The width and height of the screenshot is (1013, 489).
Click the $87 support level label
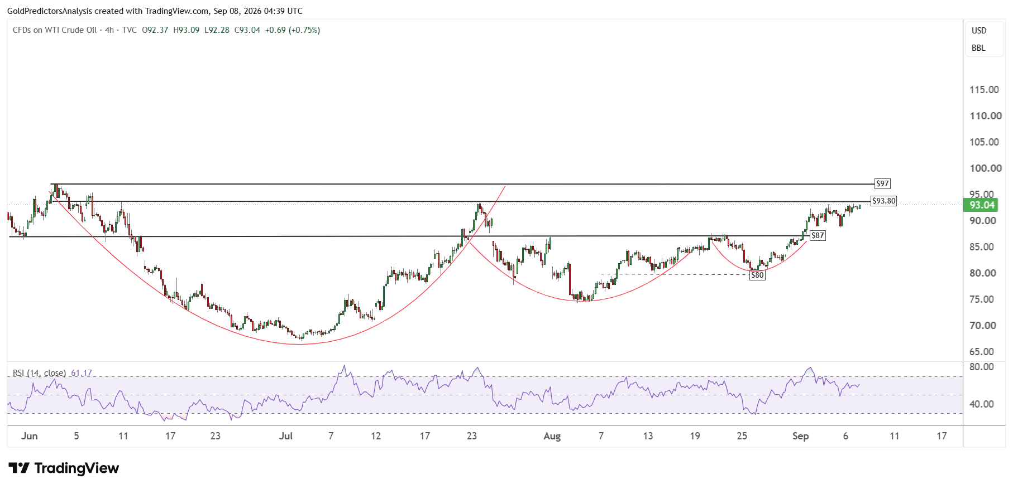click(818, 235)
